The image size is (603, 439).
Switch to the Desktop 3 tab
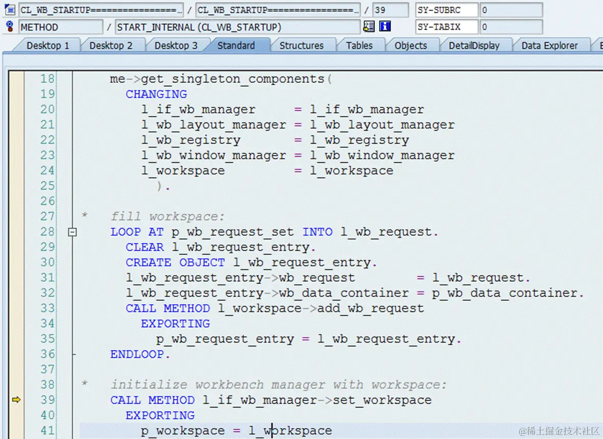[x=176, y=45]
